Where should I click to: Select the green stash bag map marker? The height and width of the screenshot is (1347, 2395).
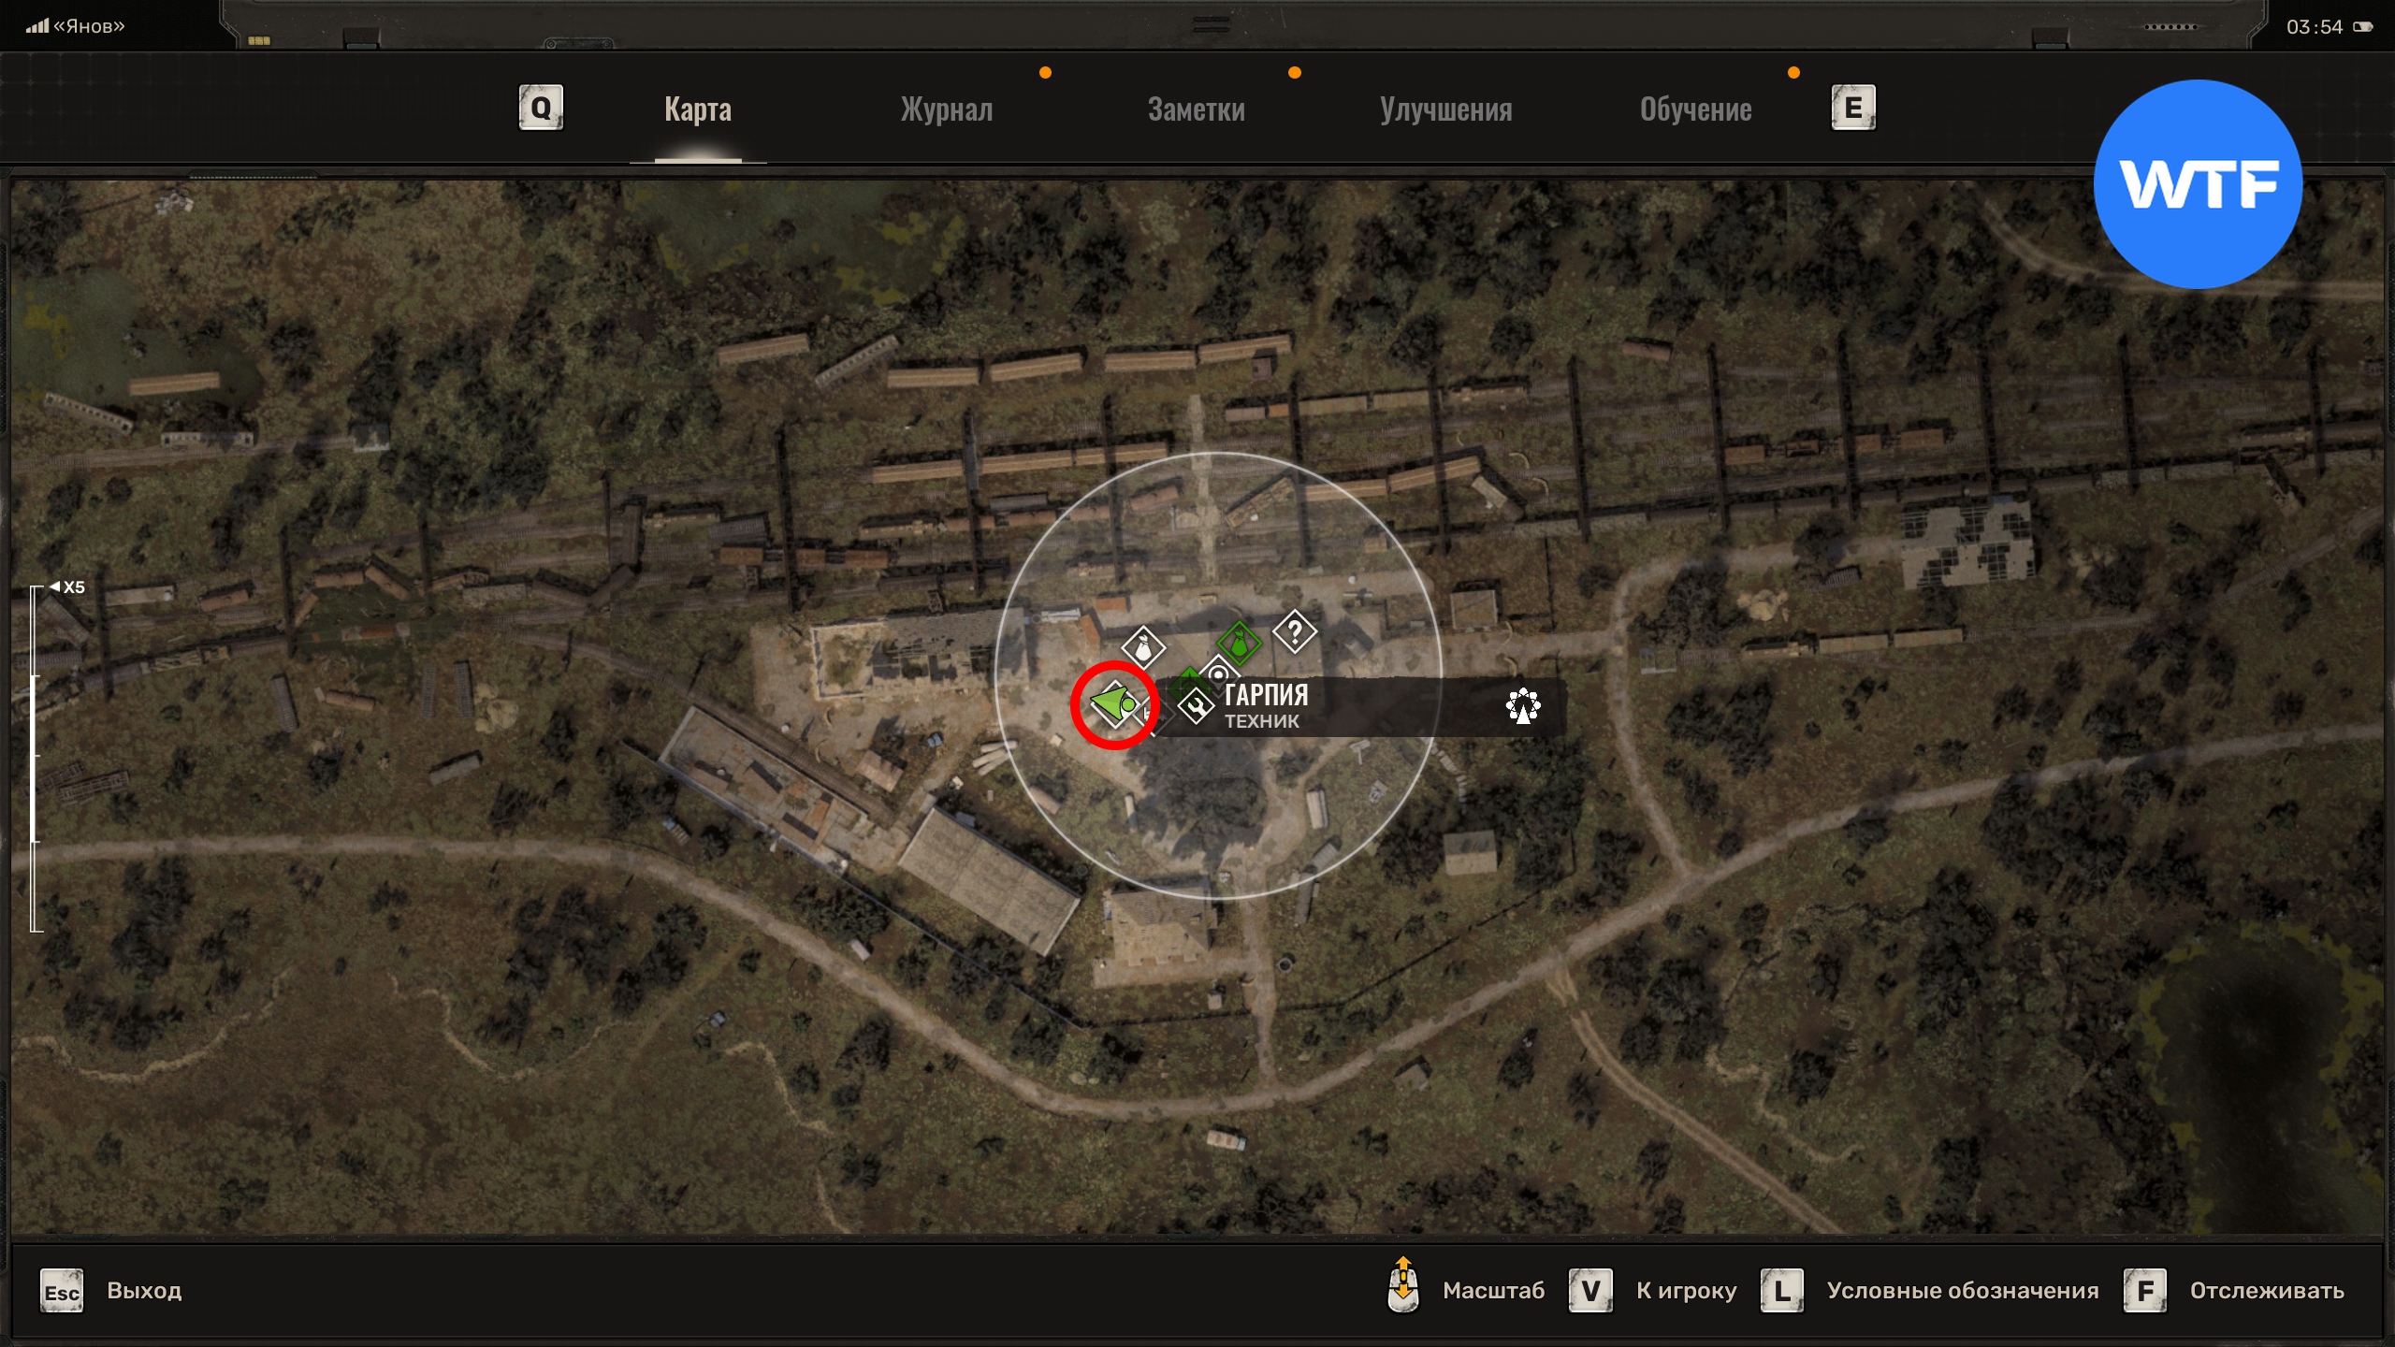pyautogui.click(x=1239, y=644)
